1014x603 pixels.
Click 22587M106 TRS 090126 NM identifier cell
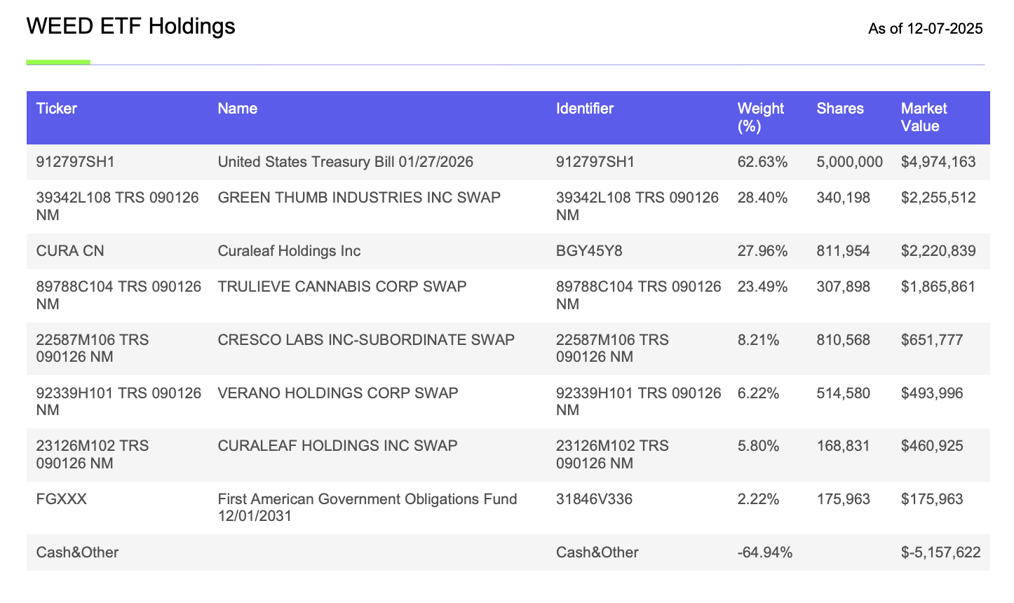pos(612,348)
